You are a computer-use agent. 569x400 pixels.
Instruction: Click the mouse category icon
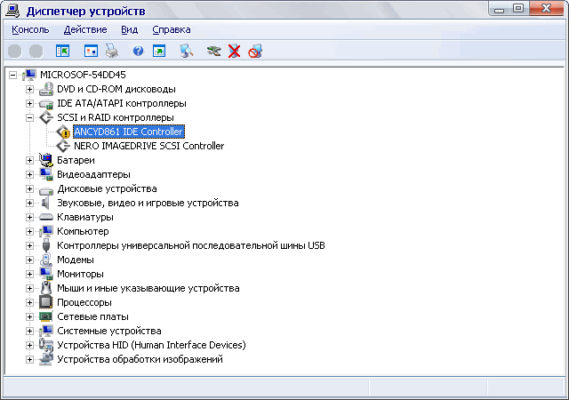(46, 288)
